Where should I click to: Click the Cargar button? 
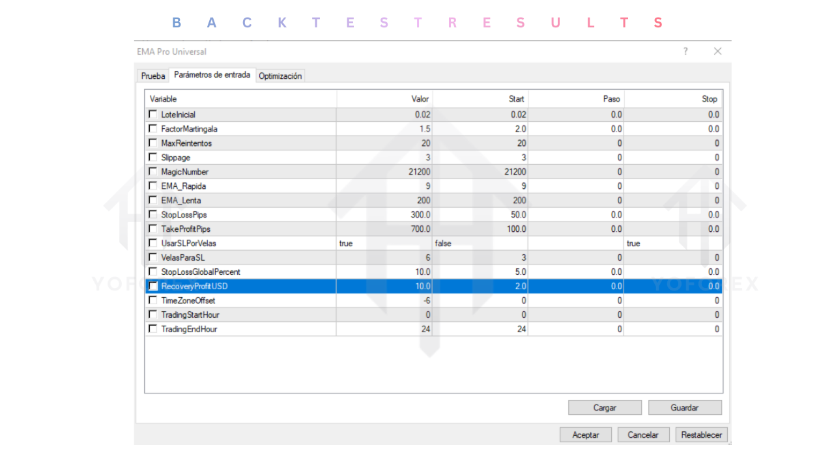[x=604, y=407]
